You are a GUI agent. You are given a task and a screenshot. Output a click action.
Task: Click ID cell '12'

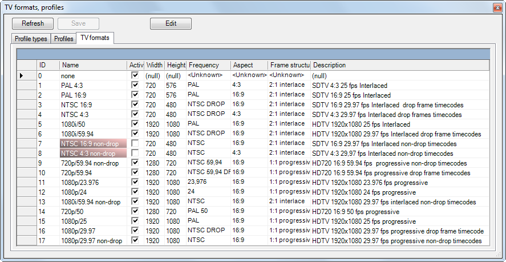pyautogui.click(x=48, y=192)
